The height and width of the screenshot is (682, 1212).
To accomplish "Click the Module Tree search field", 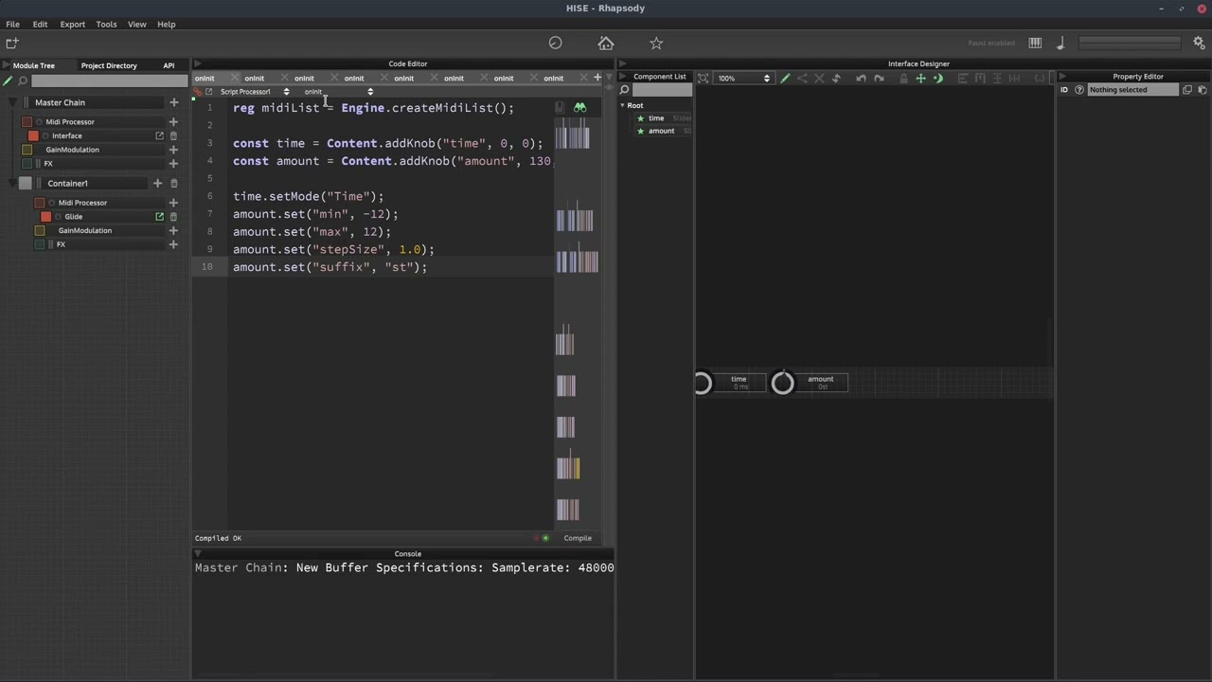I will click(x=109, y=81).
